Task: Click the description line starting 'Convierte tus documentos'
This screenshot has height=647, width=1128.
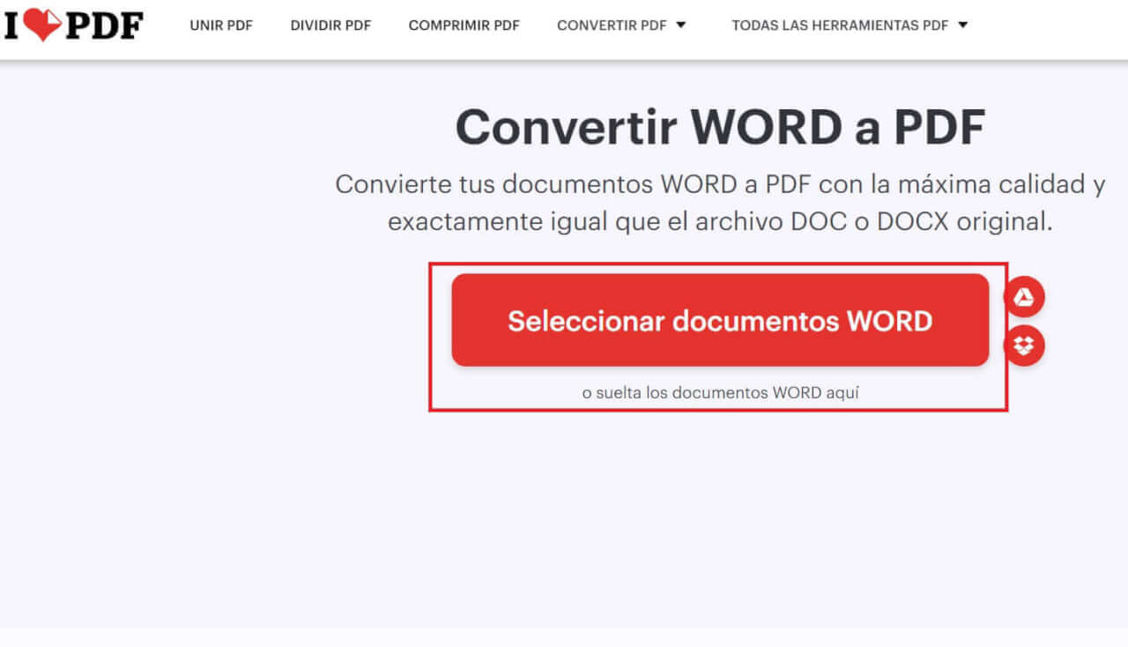Action: pos(720,185)
